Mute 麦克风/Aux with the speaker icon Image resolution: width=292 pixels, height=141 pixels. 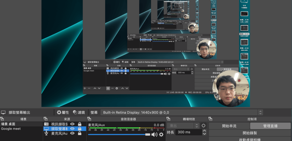(x=154, y=134)
